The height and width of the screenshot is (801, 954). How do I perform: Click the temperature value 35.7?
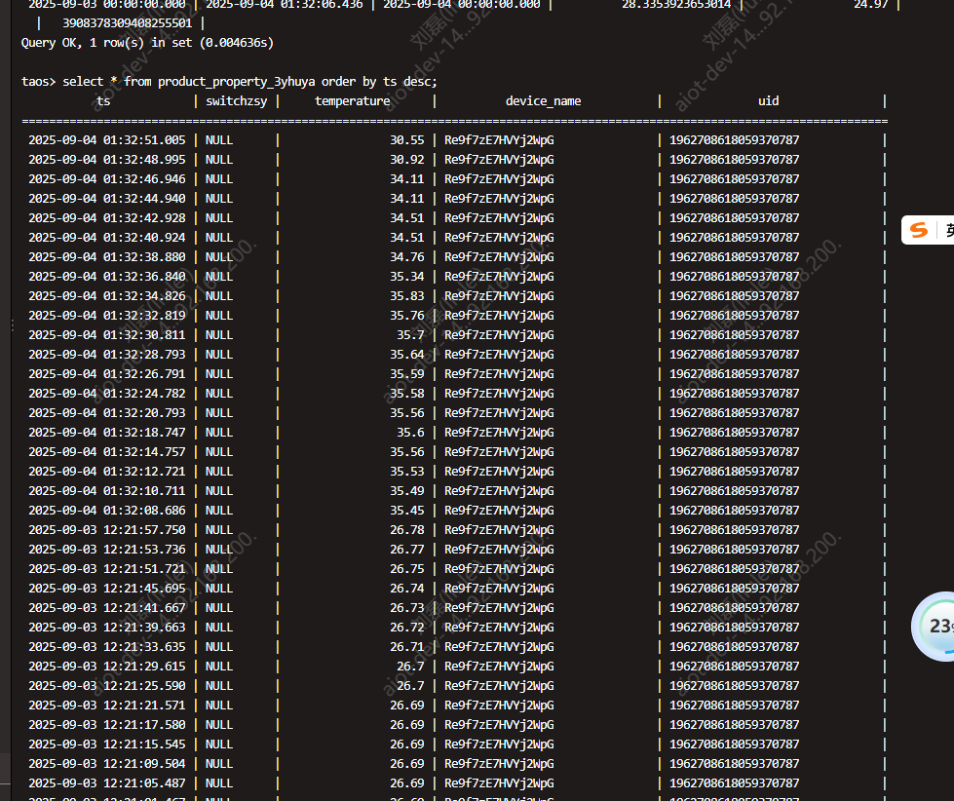[x=410, y=335]
